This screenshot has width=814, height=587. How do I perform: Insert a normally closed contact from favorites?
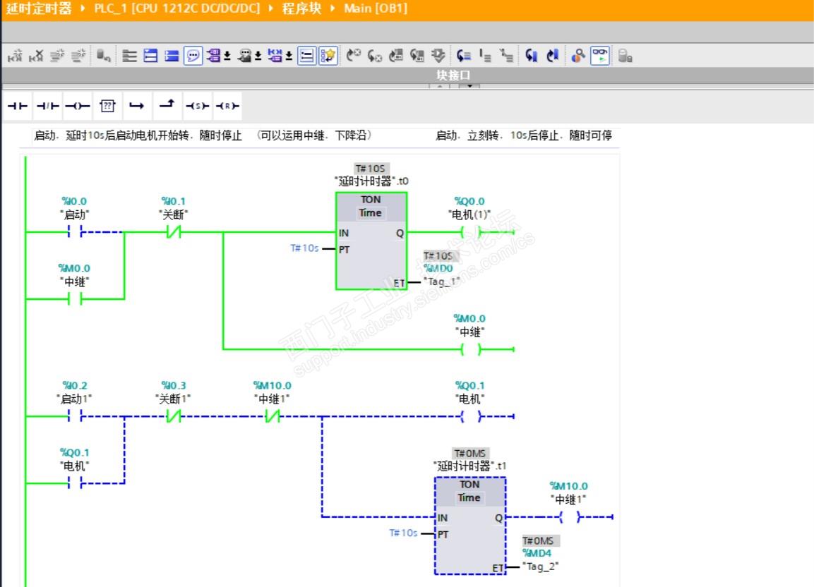tap(48, 106)
